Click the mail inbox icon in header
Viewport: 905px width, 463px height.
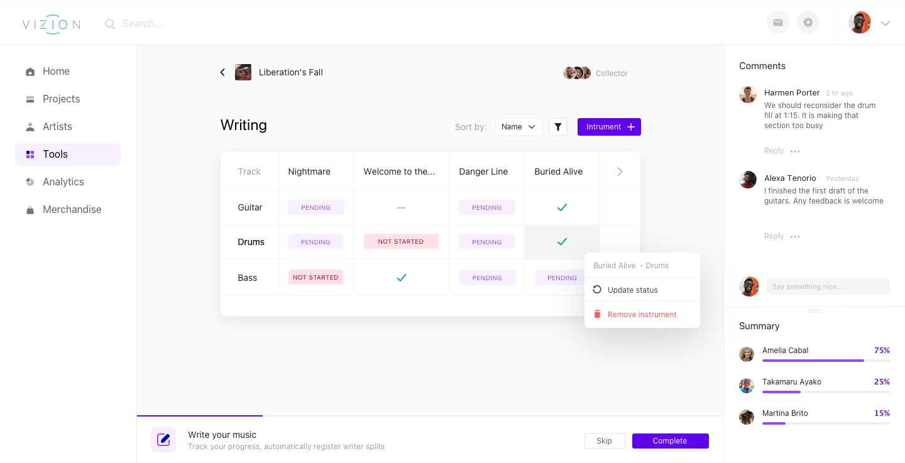coord(777,23)
